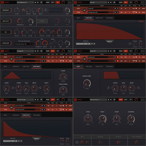
Task: Open preset list icon in FutureBassLow1 window
Action: [41, 2]
